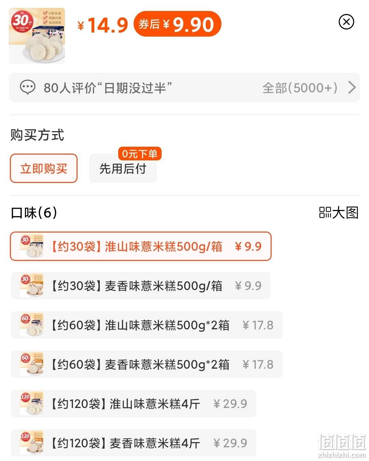This screenshot has height=461, width=369.
Task: Switch to 大图 grid view
Action: tap(339, 213)
